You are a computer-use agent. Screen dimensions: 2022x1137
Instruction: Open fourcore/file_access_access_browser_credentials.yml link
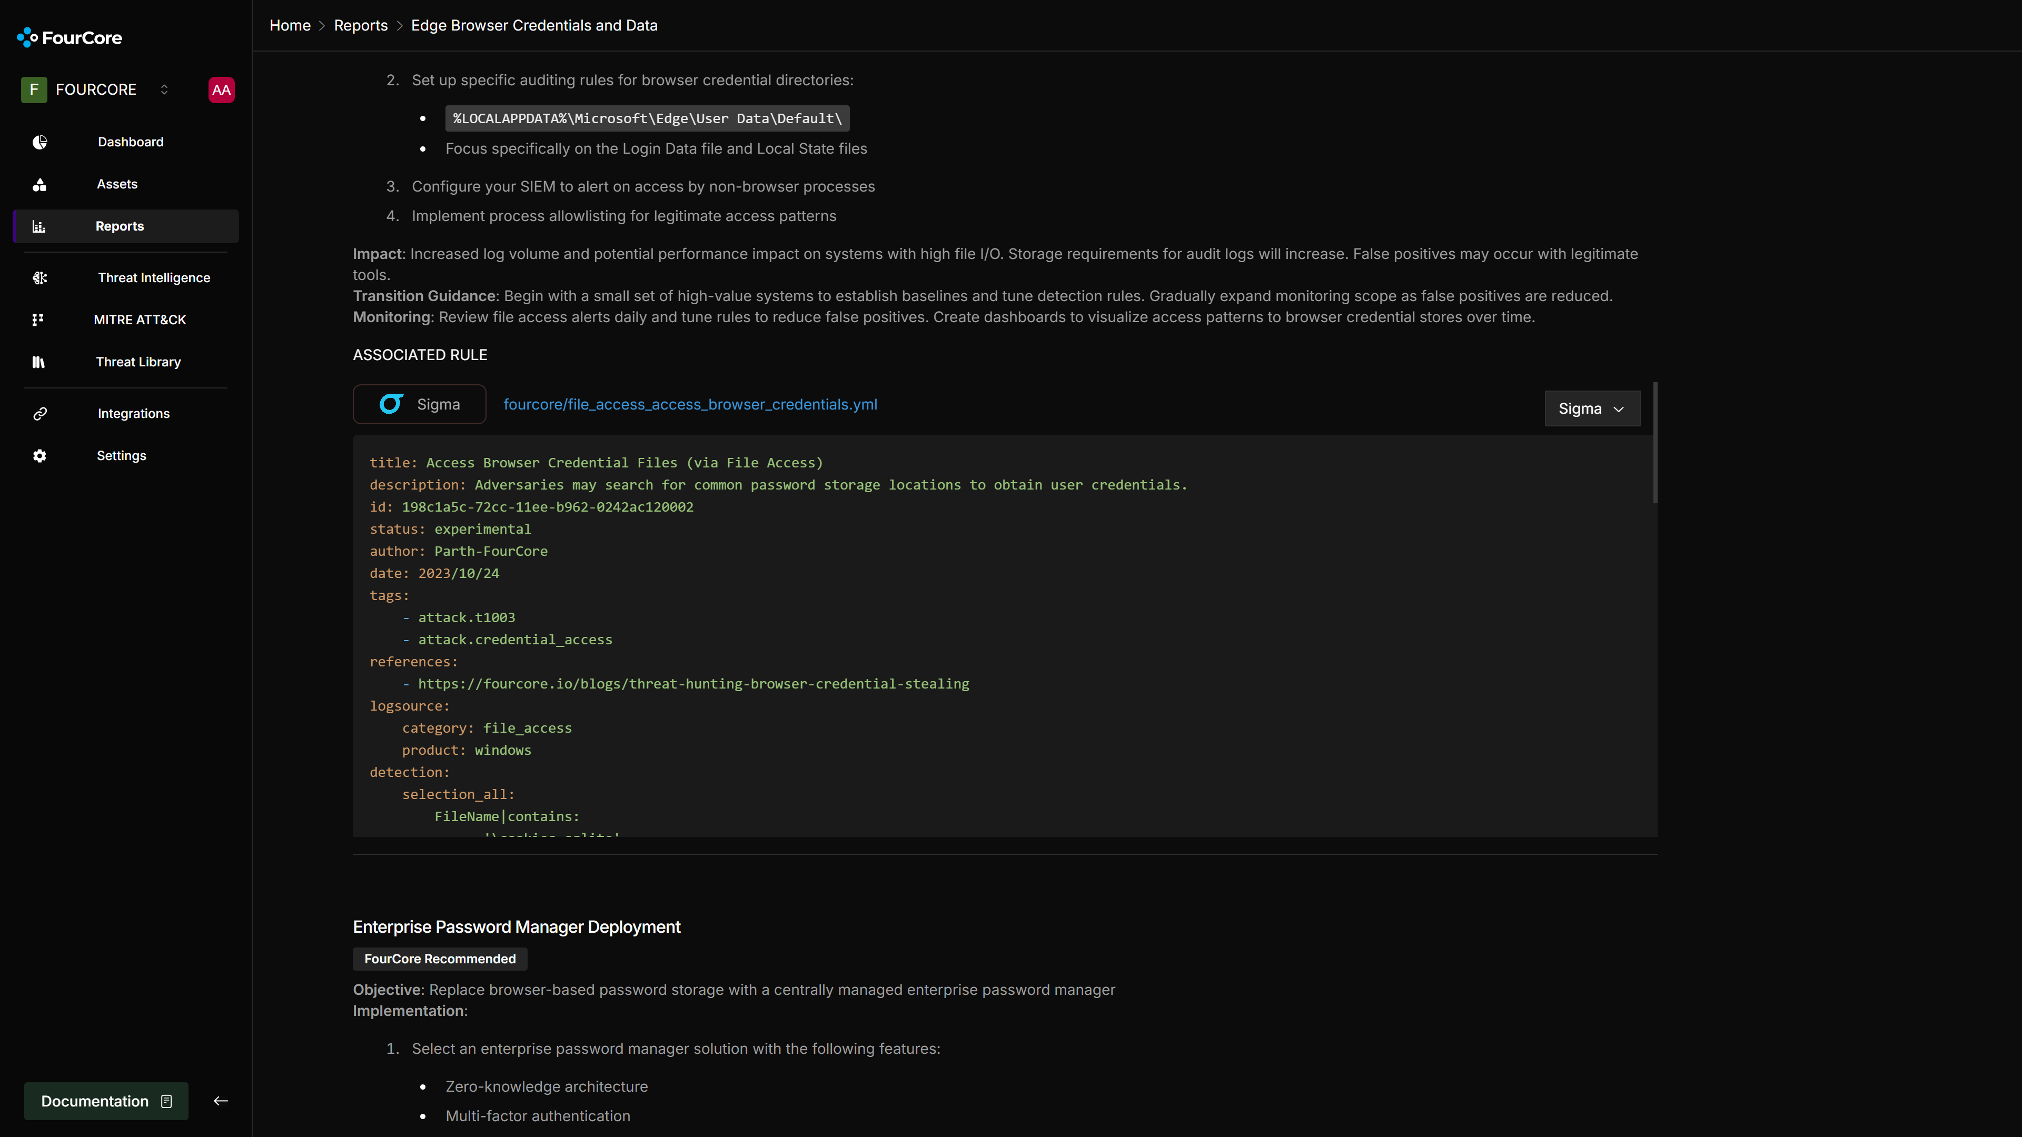[x=690, y=404]
